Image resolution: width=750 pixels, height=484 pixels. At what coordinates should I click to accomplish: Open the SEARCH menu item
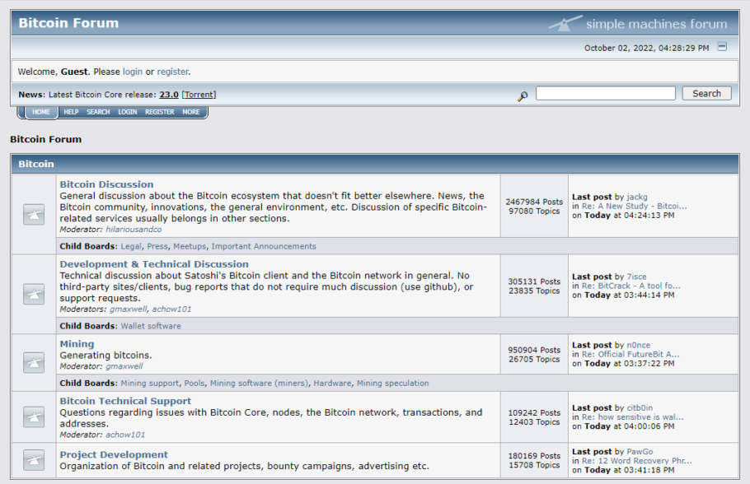point(98,112)
